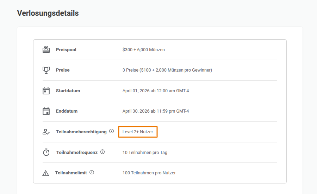This screenshot has width=317, height=194.
Task: Click "100 Teilnahmen pro Nutzer" value
Action: [x=149, y=173]
